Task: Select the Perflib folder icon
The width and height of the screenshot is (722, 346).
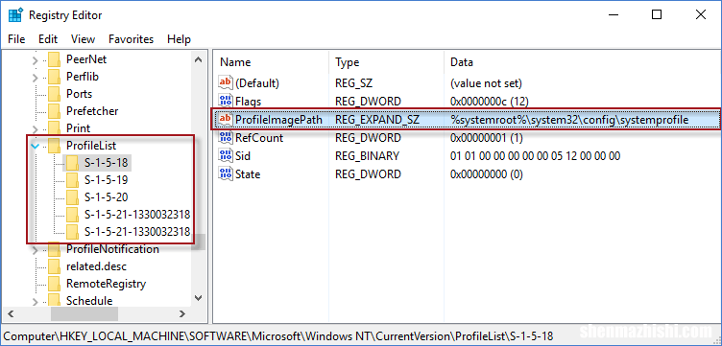Action: click(x=55, y=77)
